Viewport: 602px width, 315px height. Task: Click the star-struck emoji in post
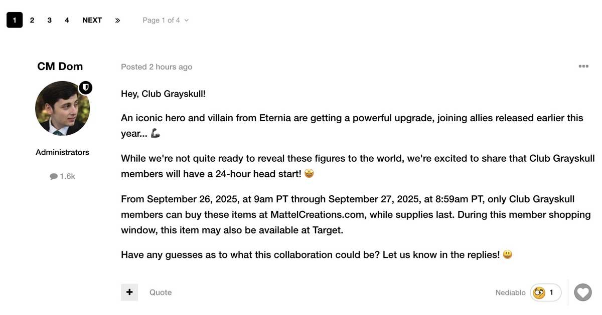pyautogui.click(x=309, y=174)
